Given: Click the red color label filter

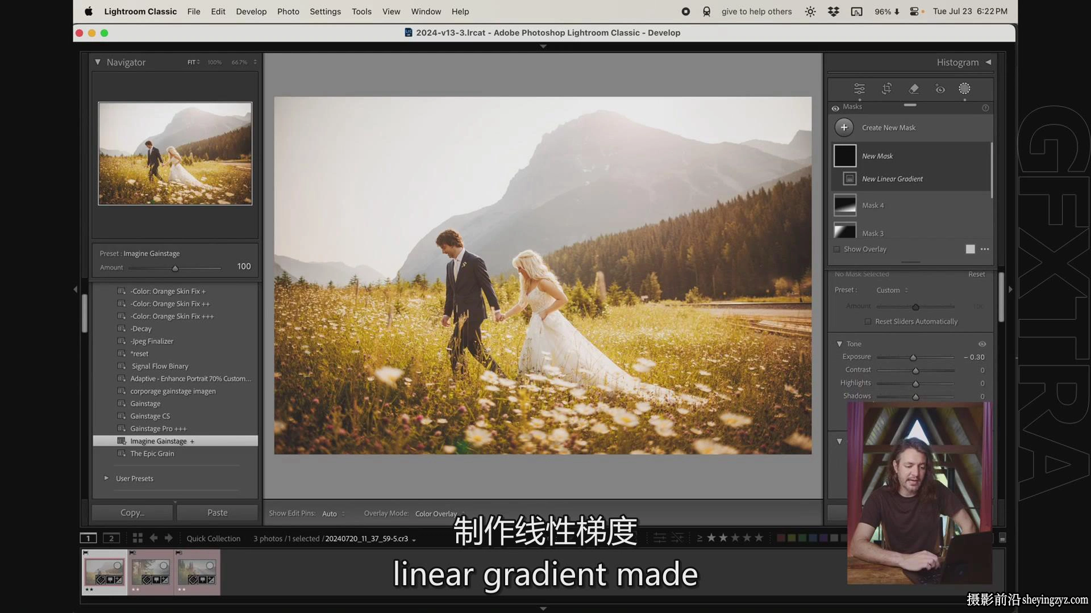Looking at the screenshot, I should point(781,538).
